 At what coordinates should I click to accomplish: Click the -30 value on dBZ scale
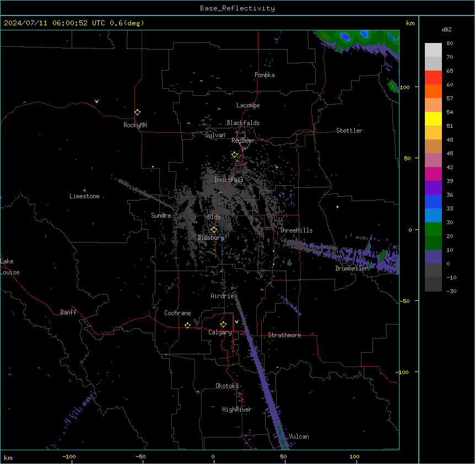[x=451, y=291]
